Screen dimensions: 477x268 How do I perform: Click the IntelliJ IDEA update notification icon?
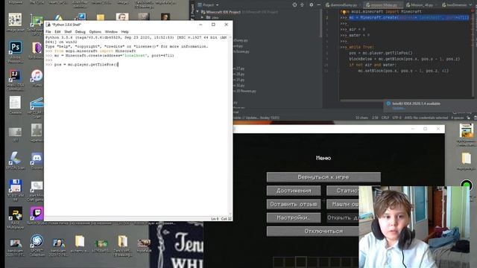tap(388, 103)
